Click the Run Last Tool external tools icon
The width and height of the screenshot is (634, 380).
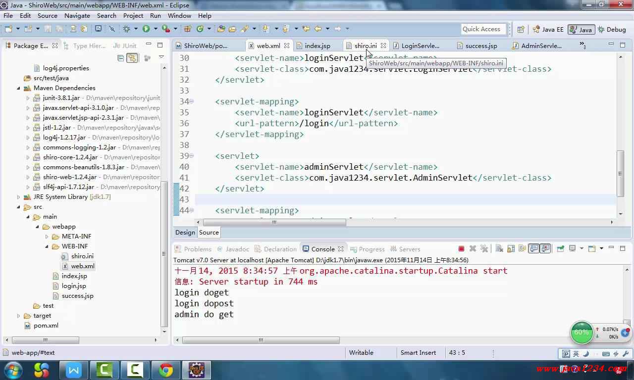pos(166,29)
